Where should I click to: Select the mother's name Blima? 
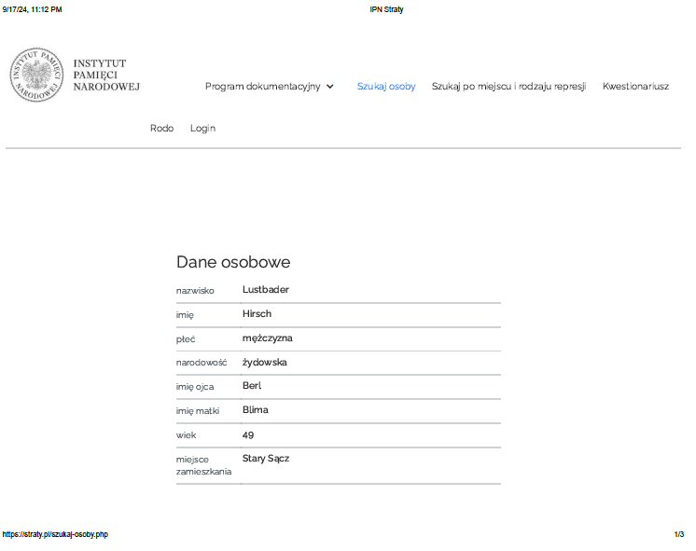tap(256, 410)
